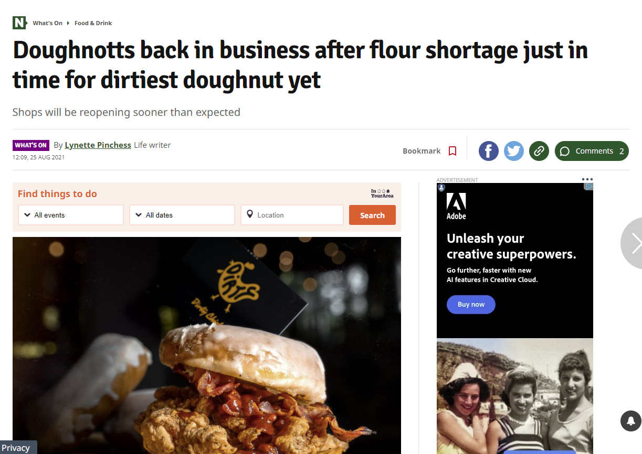Open author Lynette Pinchess profile link
This screenshot has width=642, height=454.
coord(98,145)
